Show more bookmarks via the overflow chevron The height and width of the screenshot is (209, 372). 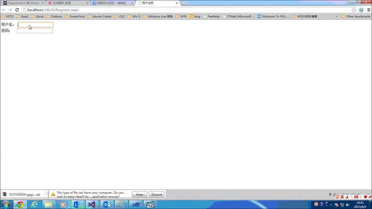(337, 16)
